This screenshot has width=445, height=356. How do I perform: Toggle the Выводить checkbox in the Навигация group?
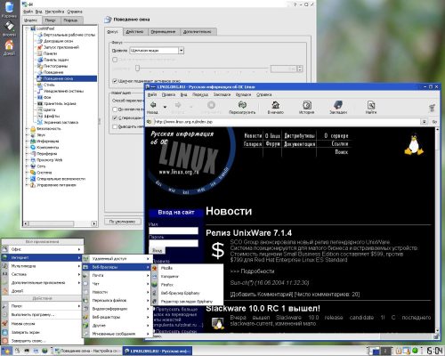(115, 126)
